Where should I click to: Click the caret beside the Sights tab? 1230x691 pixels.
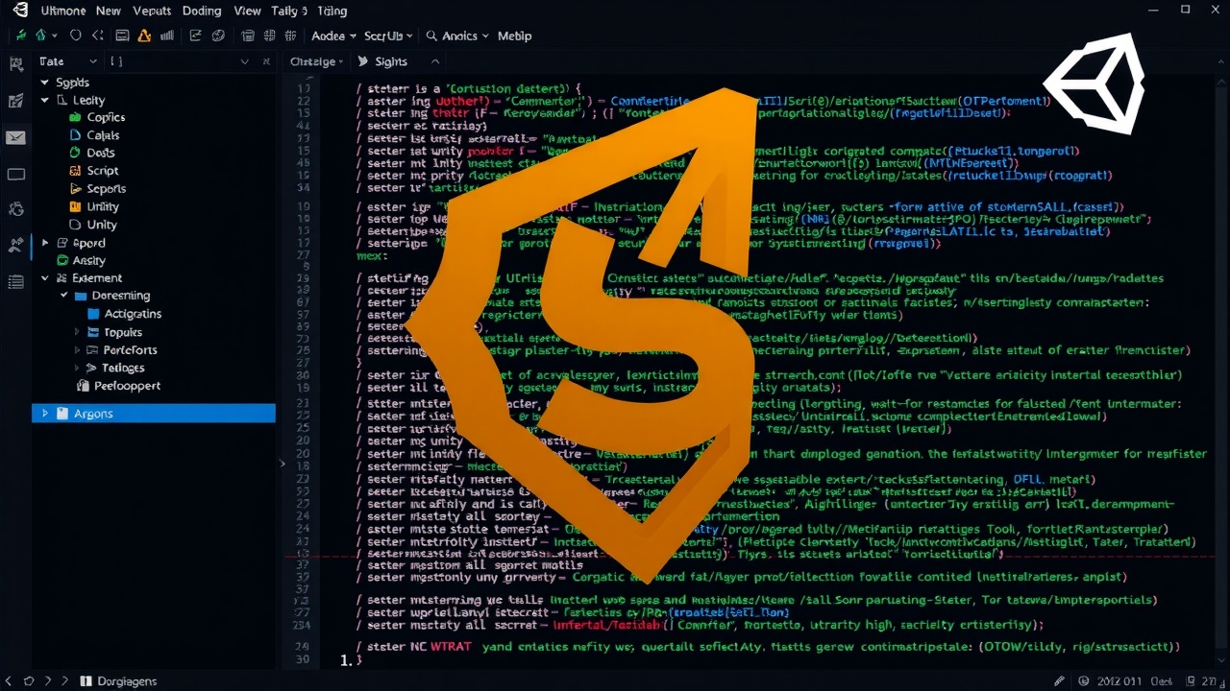coord(434,61)
